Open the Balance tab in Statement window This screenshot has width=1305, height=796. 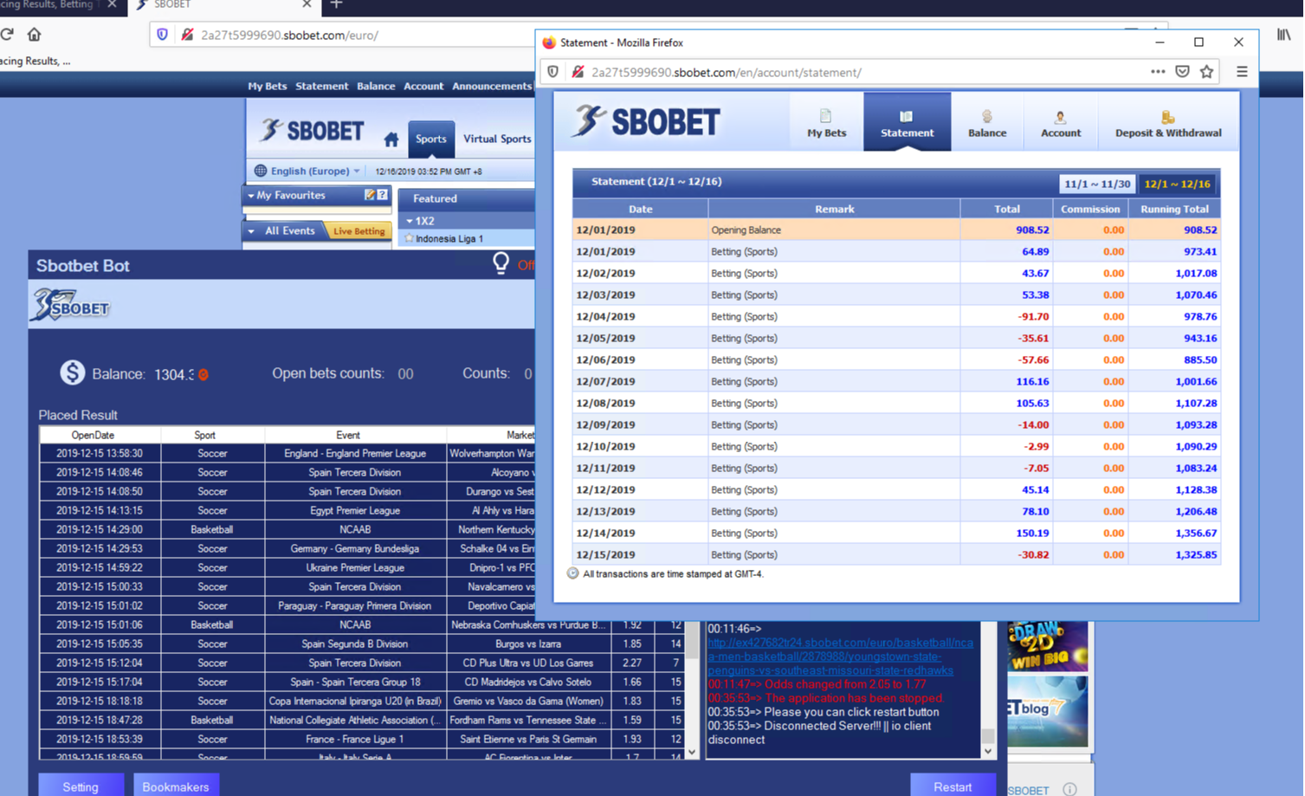(987, 122)
